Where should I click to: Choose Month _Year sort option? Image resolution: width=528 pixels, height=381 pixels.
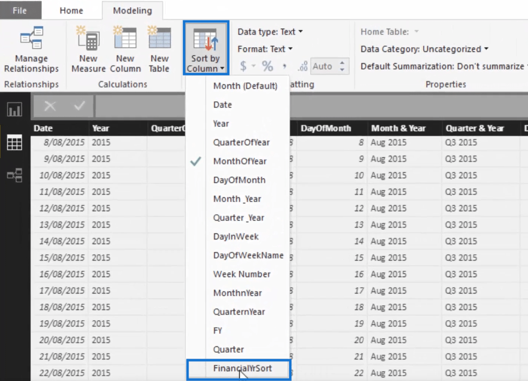pyautogui.click(x=237, y=199)
